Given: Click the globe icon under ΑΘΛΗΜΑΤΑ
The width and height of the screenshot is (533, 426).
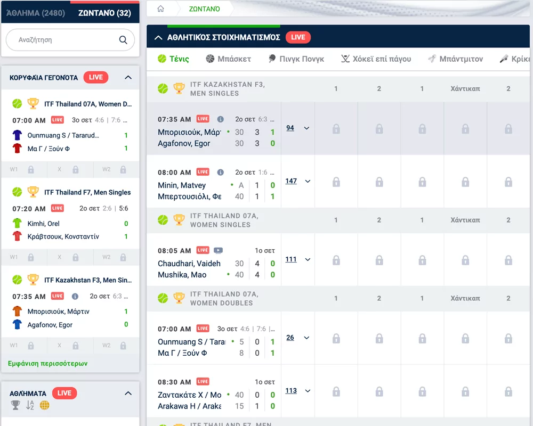Looking at the screenshot, I should [45, 406].
